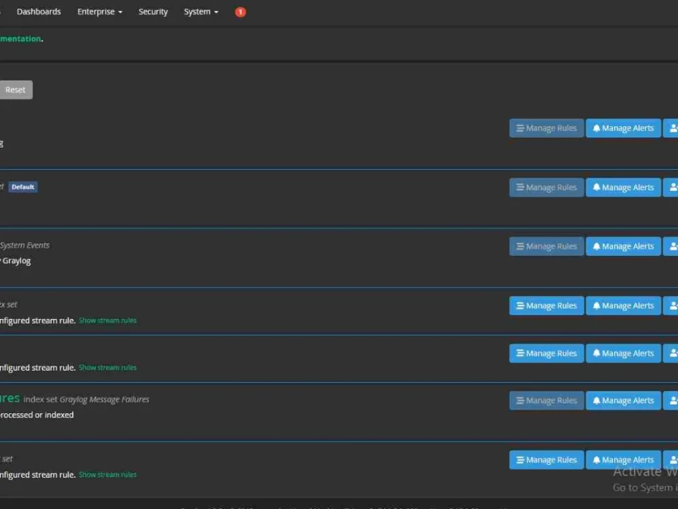Open the System dropdown menu
The width and height of the screenshot is (678, 509).
pos(201,12)
